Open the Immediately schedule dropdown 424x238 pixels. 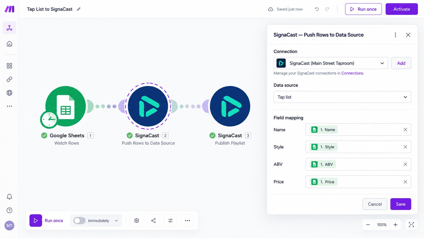coord(103,221)
